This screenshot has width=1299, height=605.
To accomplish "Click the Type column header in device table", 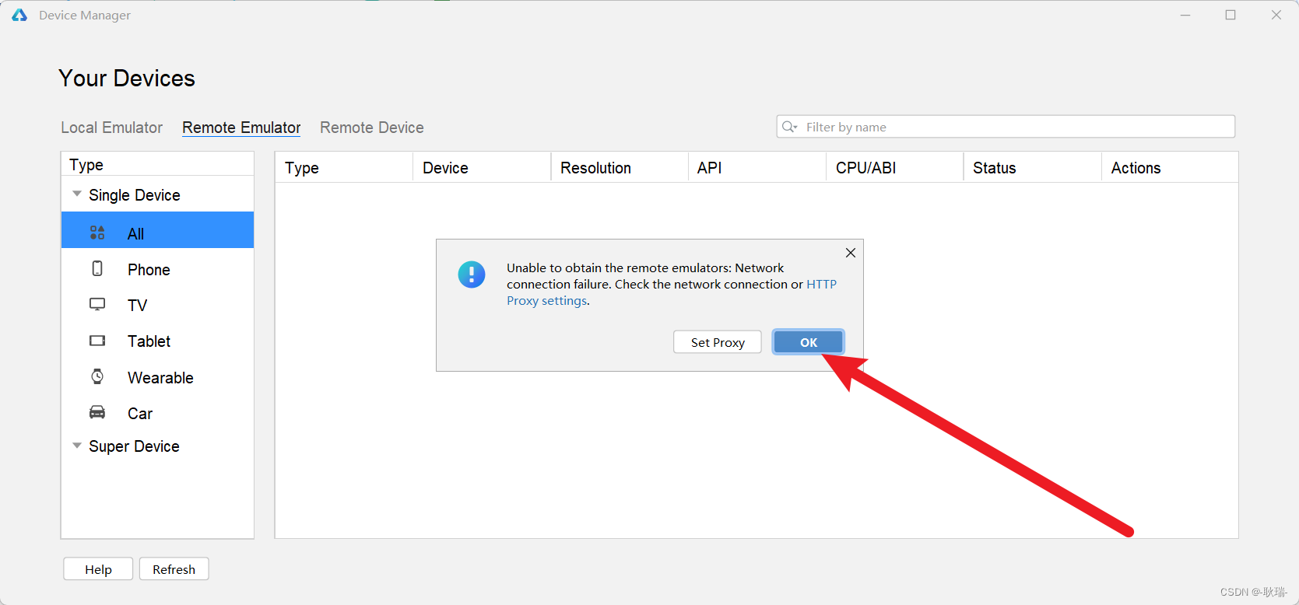I will [x=344, y=168].
